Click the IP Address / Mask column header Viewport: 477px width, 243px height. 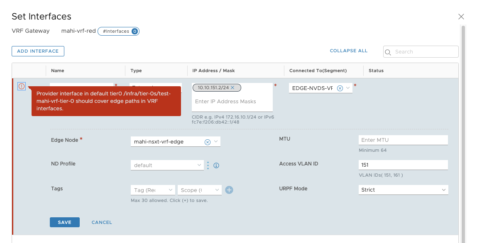pos(213,70)
